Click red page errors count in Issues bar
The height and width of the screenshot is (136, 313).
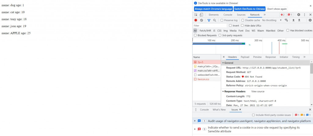pos(297,115)
